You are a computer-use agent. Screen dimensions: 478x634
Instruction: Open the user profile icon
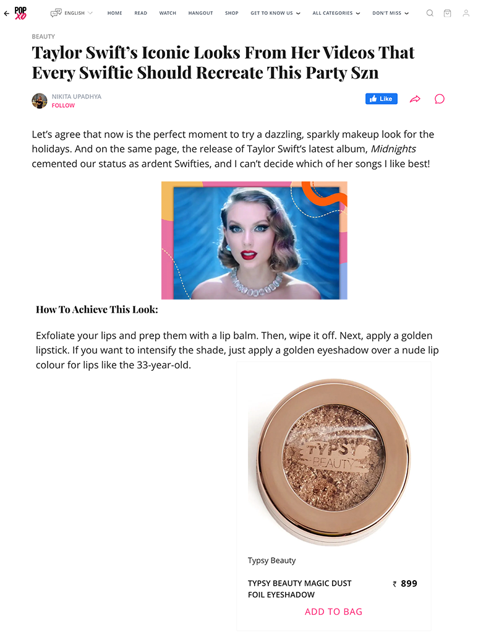pos(466,13)
